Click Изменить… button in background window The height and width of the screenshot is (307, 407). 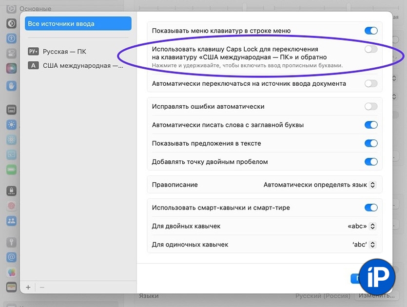(376, 296)
